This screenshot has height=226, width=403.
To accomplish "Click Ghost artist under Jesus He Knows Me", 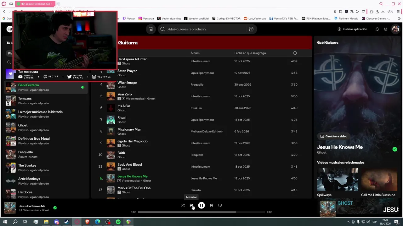I will coord(322,153).
